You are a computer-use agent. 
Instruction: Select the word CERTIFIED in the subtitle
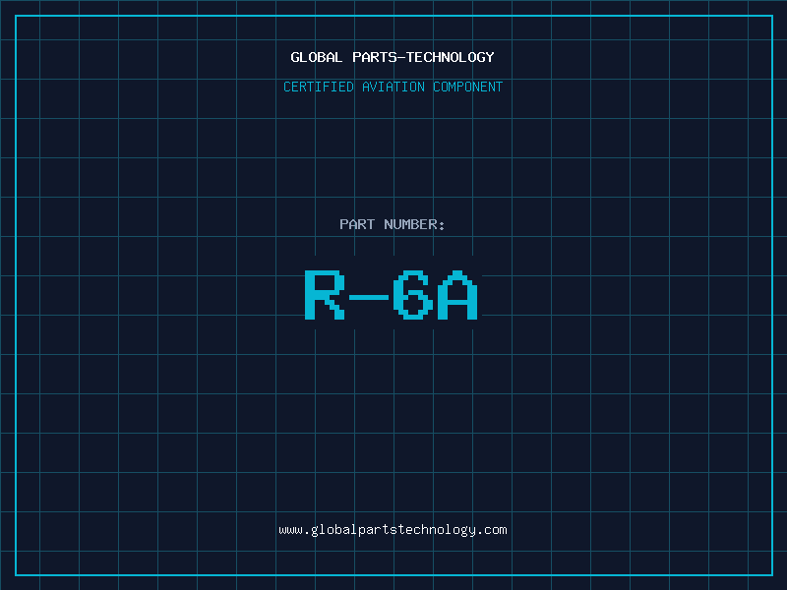click(318, 87)
